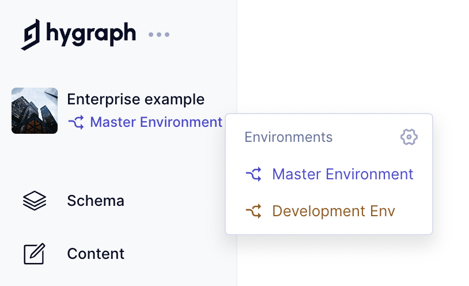469x286 pixels.
Task: Click the sidebar branch icon under Enterprise example
Action: (x=76, y=122)
